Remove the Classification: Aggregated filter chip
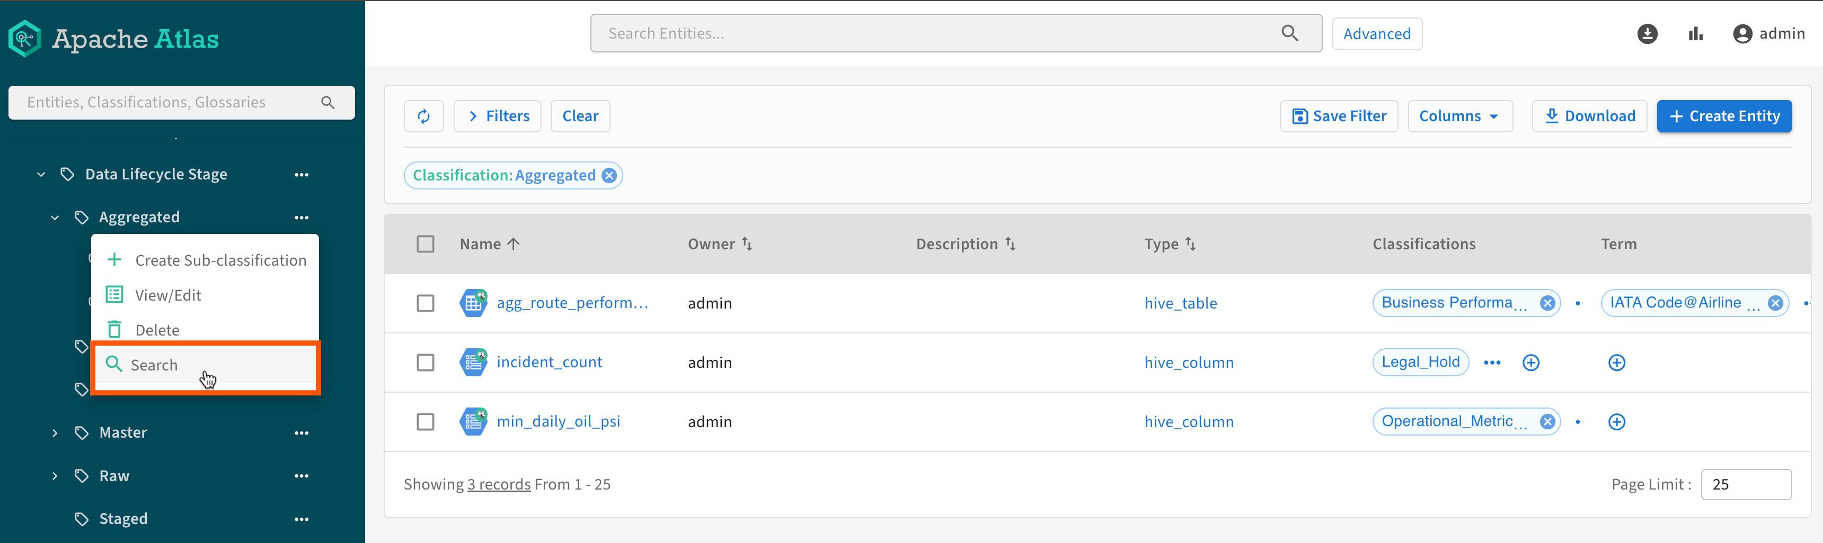The image size is (1823, 543). tap(608, 175)
